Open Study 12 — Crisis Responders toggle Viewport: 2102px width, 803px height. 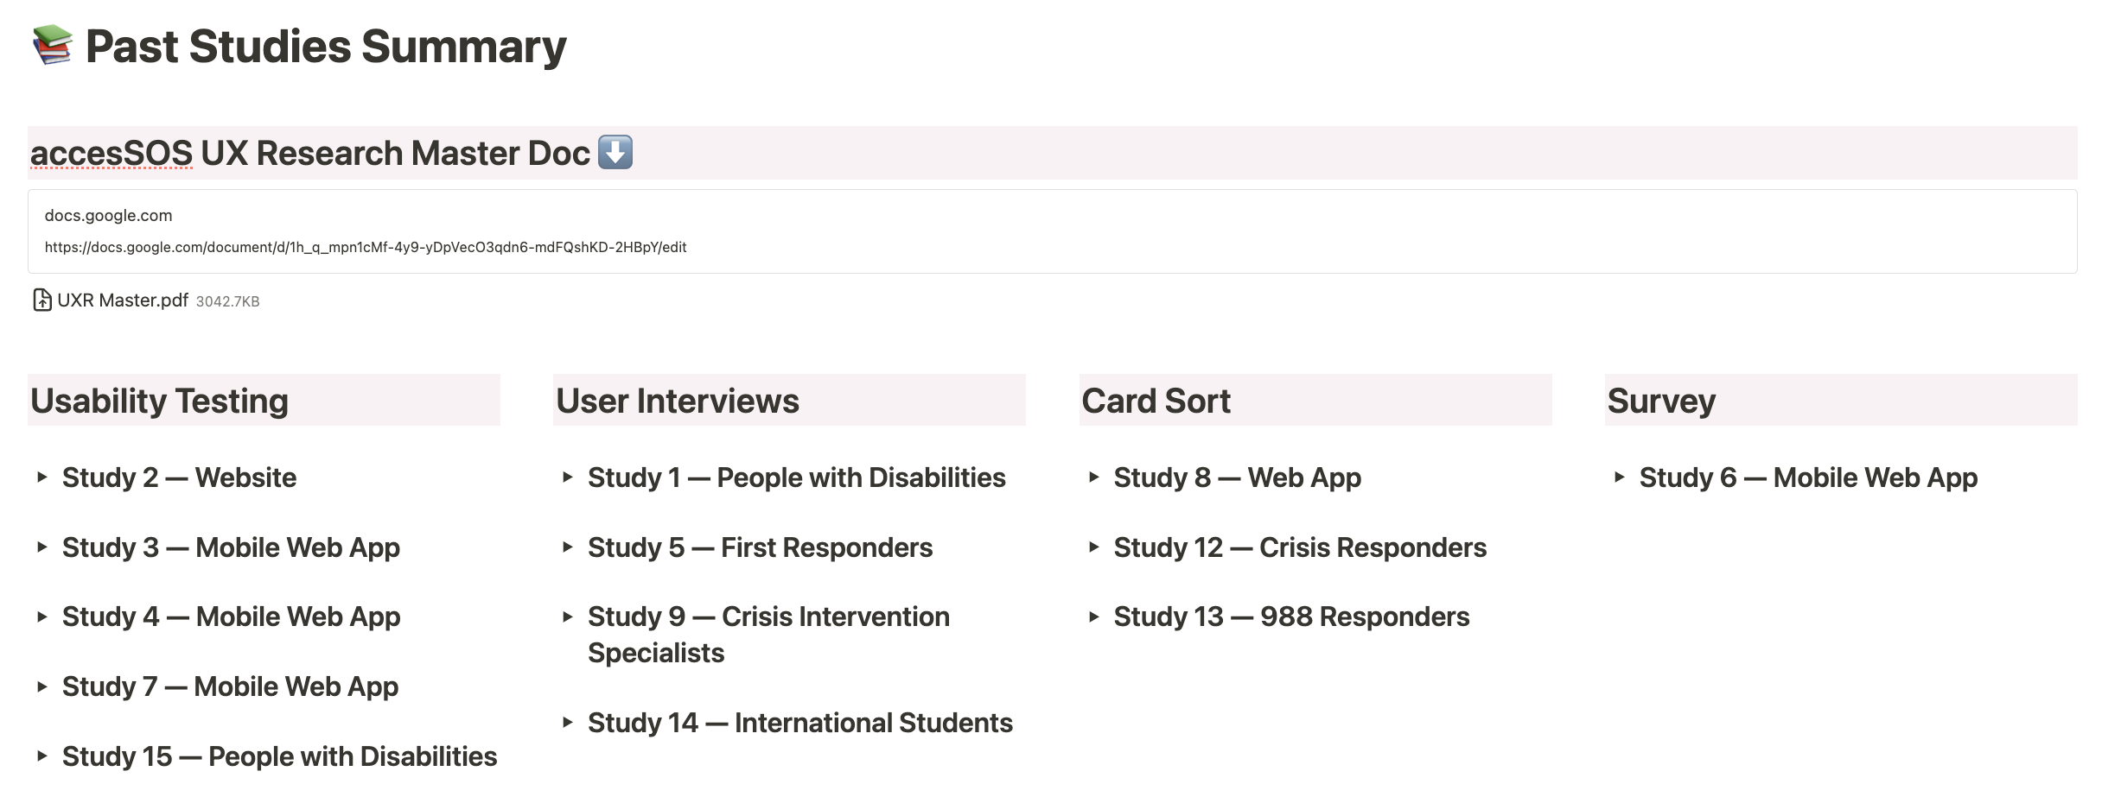1093,547
